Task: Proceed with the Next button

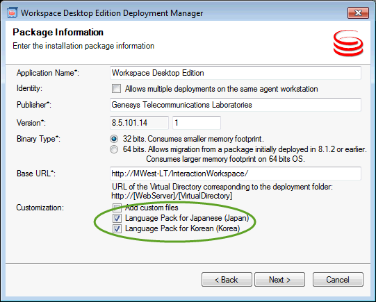Action: click(x=279, y=279)
